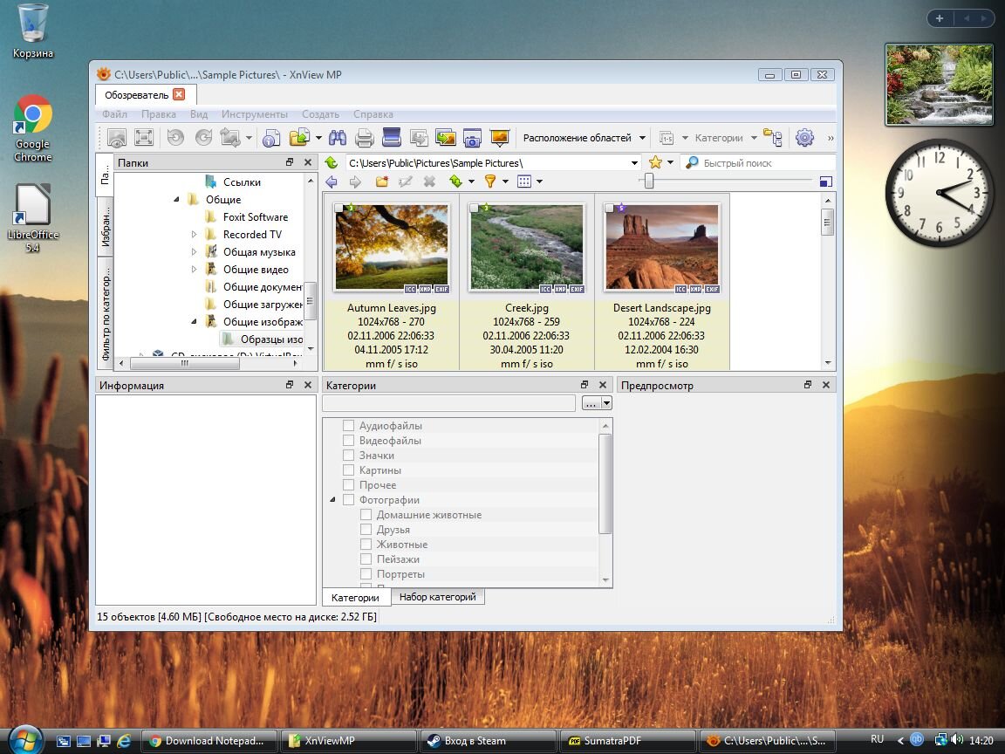Check the Аудиофайлы category

(x=349, y=426)
